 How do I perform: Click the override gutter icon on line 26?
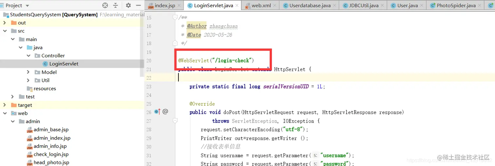[x=157, y=112]
